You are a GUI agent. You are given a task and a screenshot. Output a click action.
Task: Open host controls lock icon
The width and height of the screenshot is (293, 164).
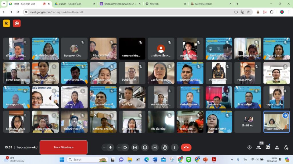(x=286, y=147)
